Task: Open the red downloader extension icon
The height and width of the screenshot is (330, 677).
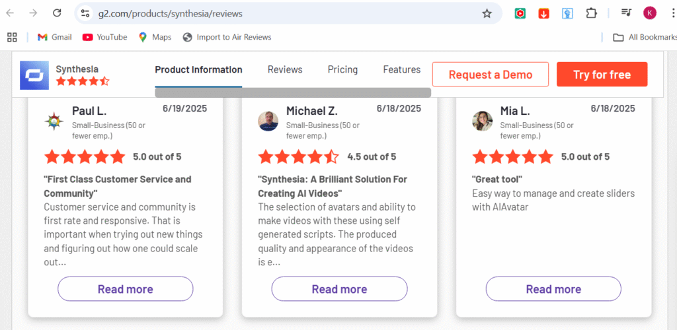Action: click(543, 14)
